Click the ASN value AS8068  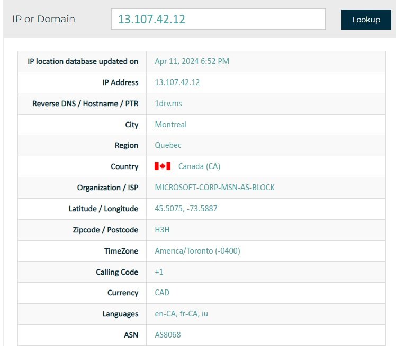[x=168, y=335]
